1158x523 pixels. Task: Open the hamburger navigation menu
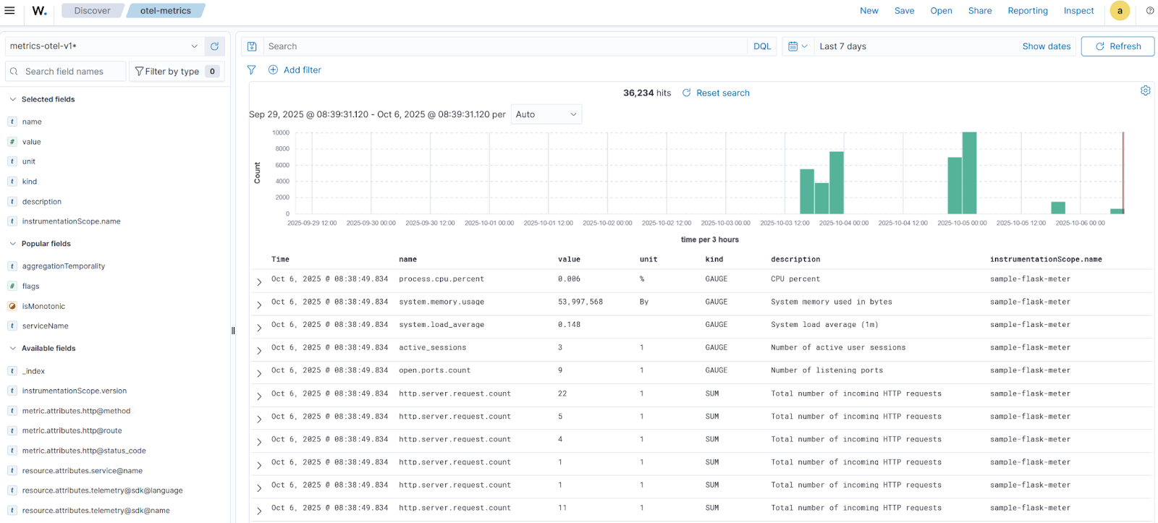[x=10, y=11]
